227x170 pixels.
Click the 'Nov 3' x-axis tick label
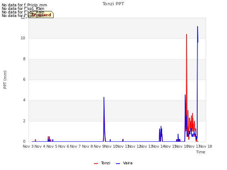(x=28, y=146)
